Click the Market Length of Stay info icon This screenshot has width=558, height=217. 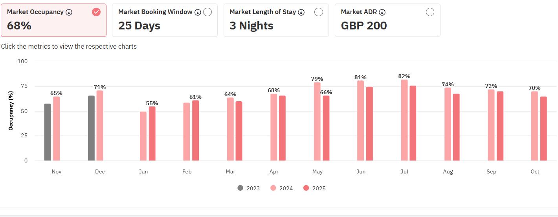(301, 12)
